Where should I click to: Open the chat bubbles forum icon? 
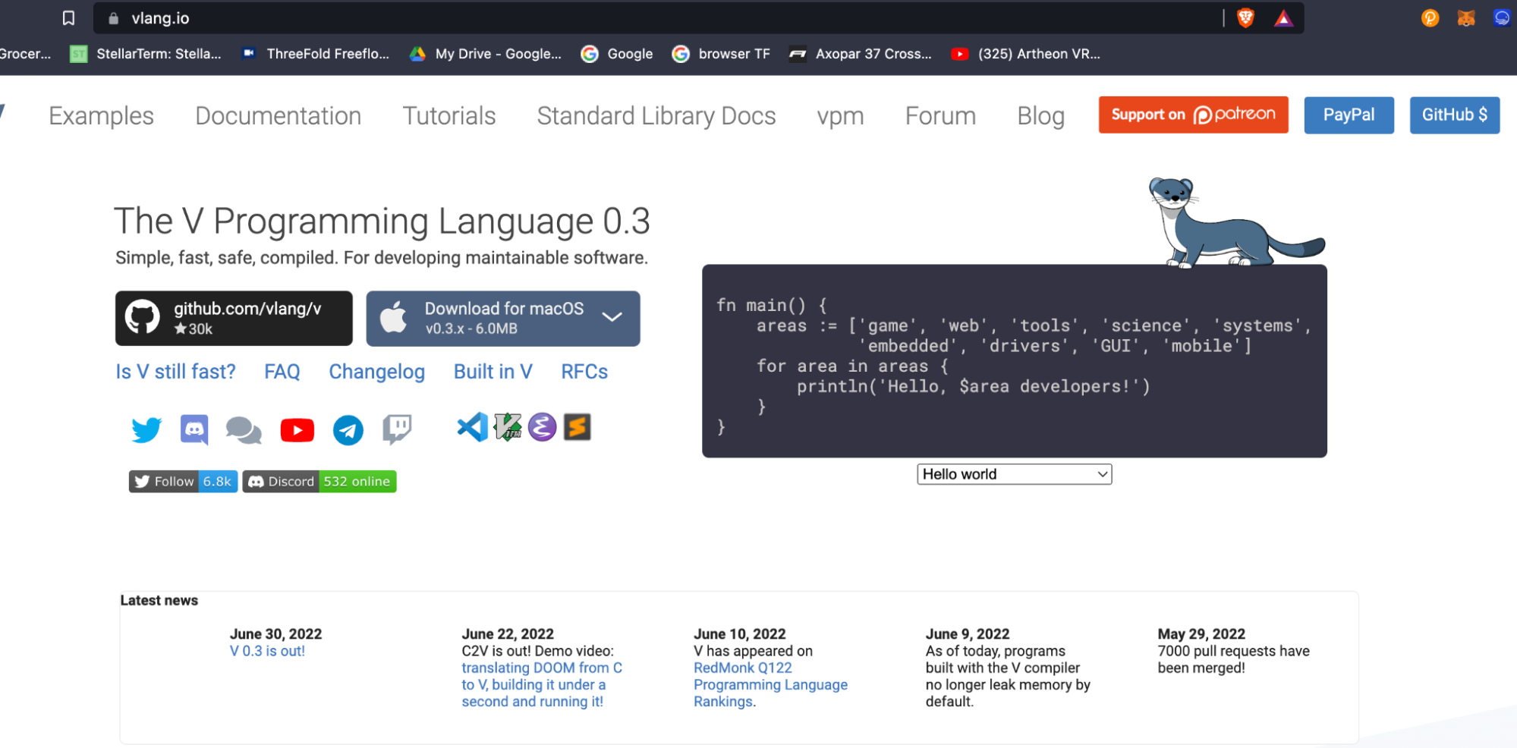[244, 430]
